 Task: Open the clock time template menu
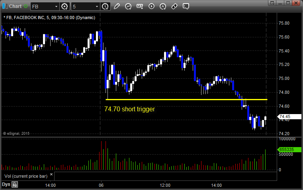click(x=106, y=6)
